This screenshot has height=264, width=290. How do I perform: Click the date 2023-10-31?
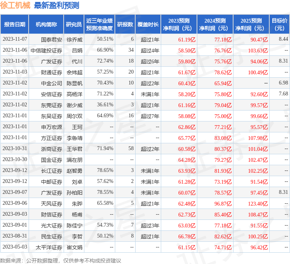[x=15, y=148]
